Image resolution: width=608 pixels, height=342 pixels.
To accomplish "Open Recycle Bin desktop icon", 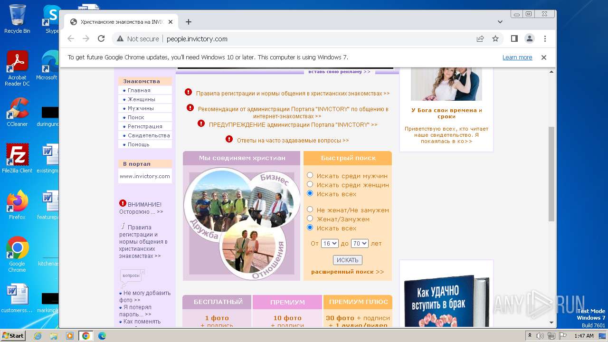I will 17,19.
